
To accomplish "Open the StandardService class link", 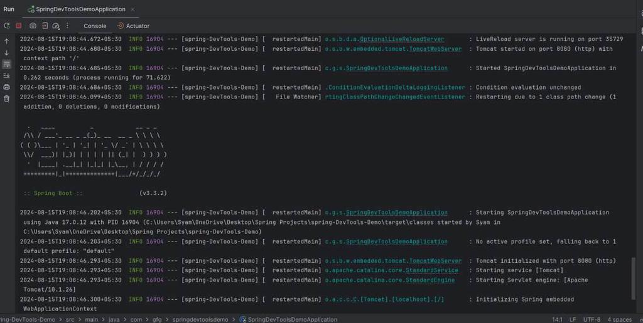I will [432, 270].
